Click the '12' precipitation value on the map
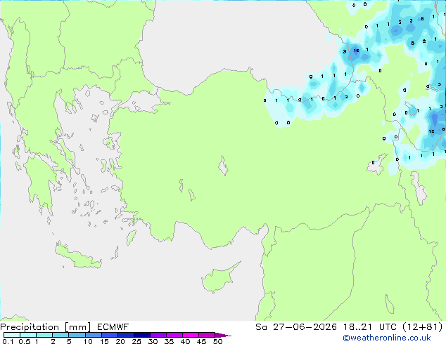Image resolution: width=446 pixels, height=344 pixels. 431,131
